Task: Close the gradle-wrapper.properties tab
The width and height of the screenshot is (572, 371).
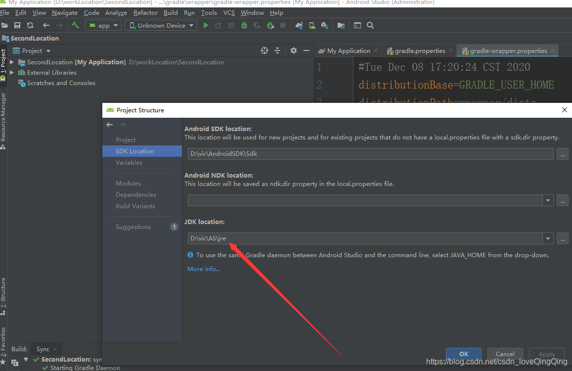Action: (553, 51)
